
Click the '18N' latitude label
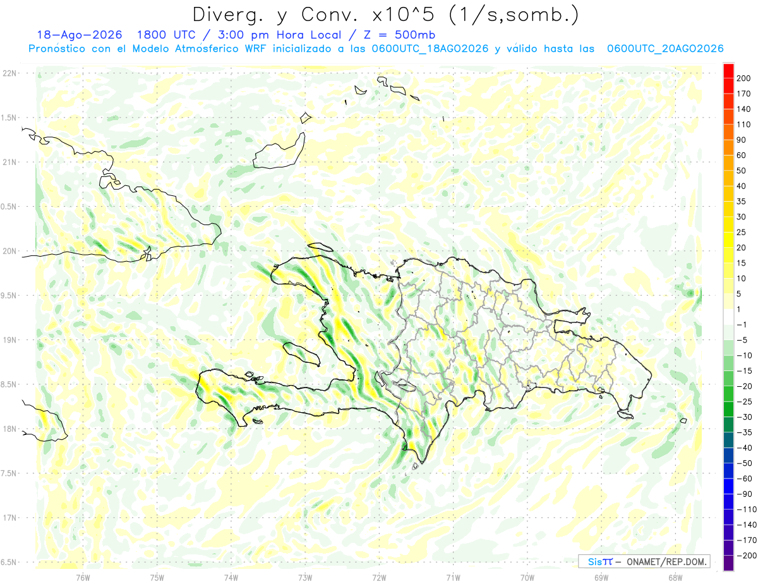tap(9, 429)
